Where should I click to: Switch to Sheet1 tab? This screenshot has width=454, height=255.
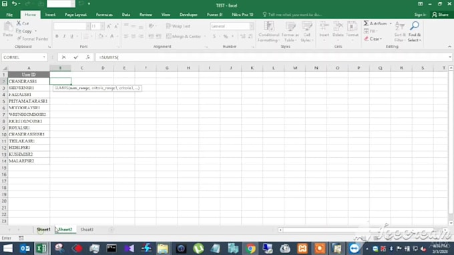[43, 229]
